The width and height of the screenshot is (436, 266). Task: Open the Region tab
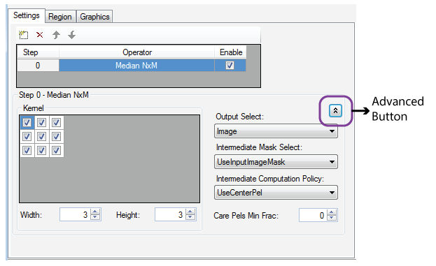60,17
